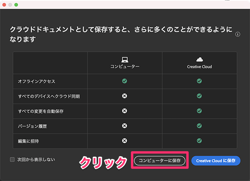
Task: Enable the 次回から表示しない checkbox
Action: [13, 160]
